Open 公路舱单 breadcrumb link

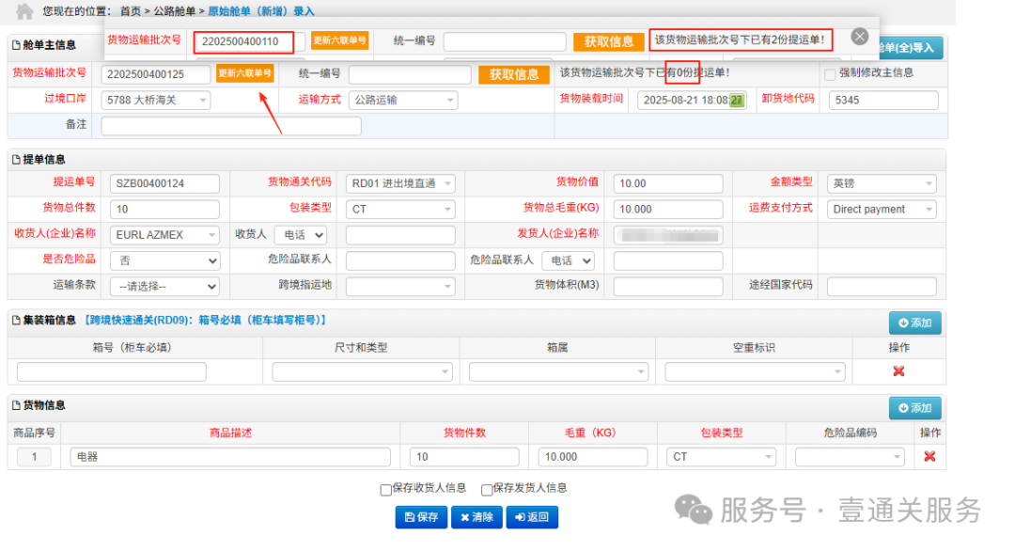175,11
